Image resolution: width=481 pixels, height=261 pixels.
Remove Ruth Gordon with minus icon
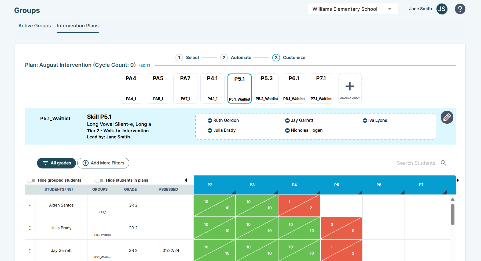[210, 121]
